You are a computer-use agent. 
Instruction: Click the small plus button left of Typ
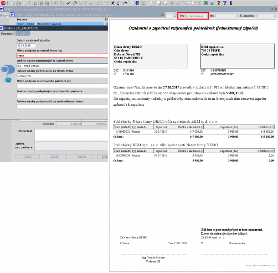(175, 16)
